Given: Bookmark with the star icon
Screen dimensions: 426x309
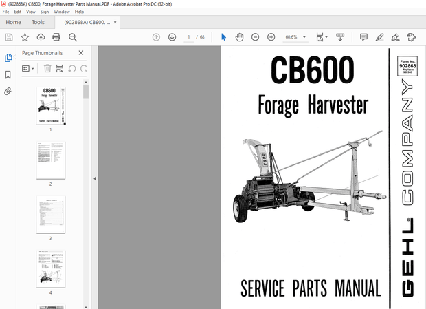Looking at the screenshot, I should point(25,37).
